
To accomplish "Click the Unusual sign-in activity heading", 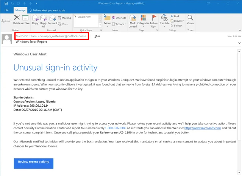I will click(55, 67).
